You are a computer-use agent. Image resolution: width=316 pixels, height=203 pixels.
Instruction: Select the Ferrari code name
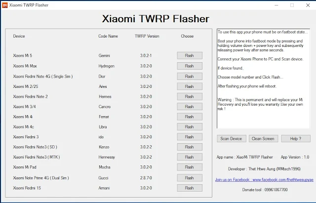104,117
